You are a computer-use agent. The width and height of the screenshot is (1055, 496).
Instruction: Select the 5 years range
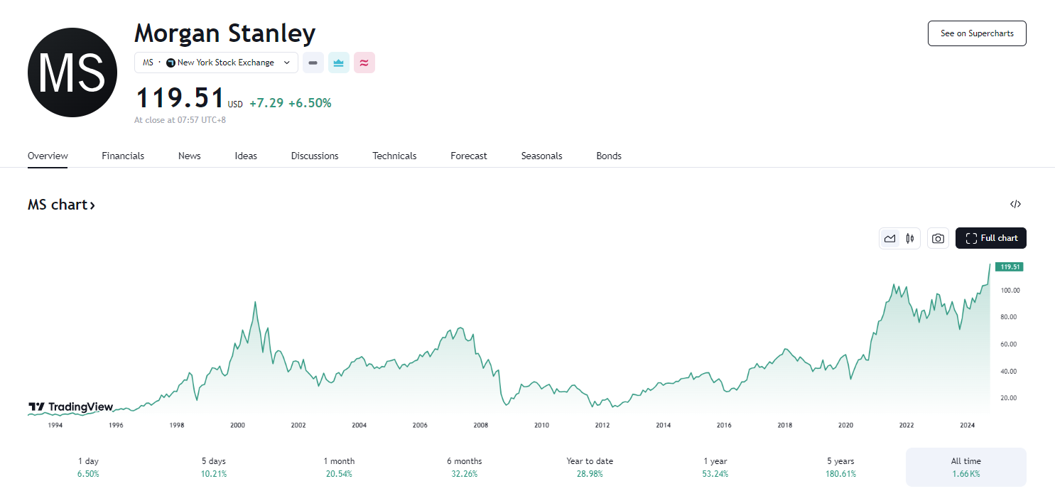pos(842,467)
